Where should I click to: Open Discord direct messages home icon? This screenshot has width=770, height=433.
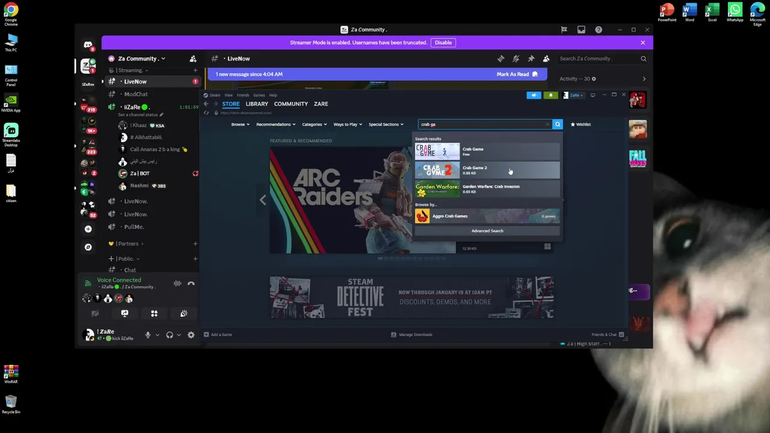click(x=88, y=45)
